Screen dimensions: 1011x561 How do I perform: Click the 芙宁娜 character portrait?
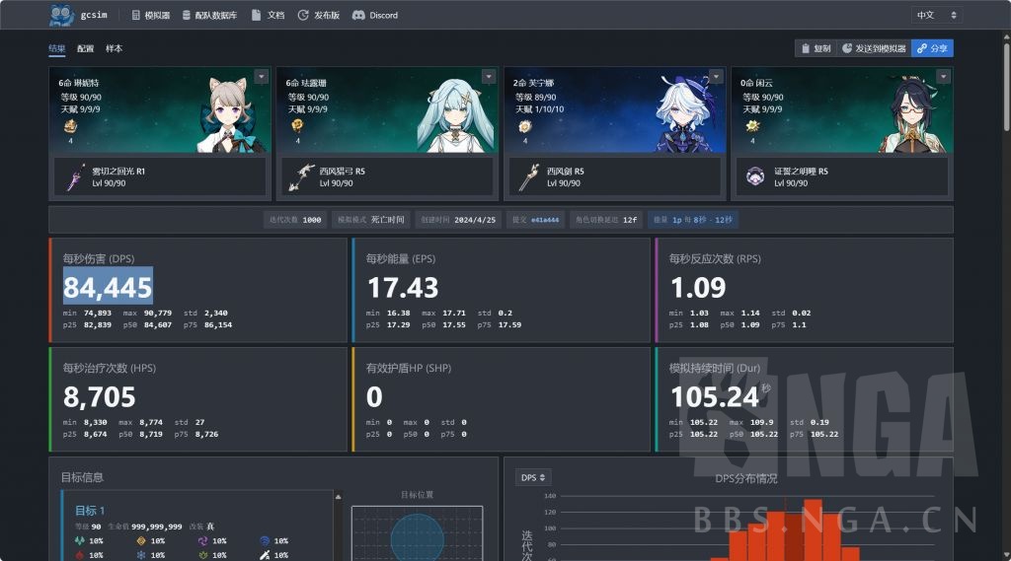coord(676,118)
